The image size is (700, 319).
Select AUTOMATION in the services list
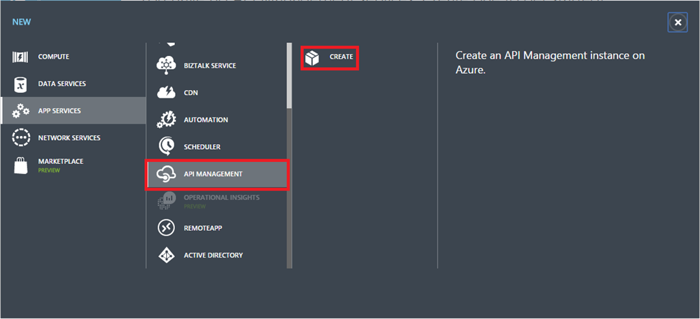[206, 120]
